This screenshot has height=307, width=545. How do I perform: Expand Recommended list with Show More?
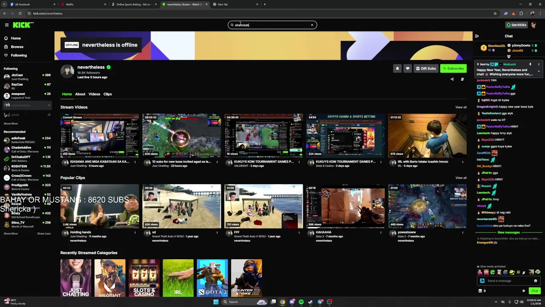pyautogui.click(x=11, y=234)
